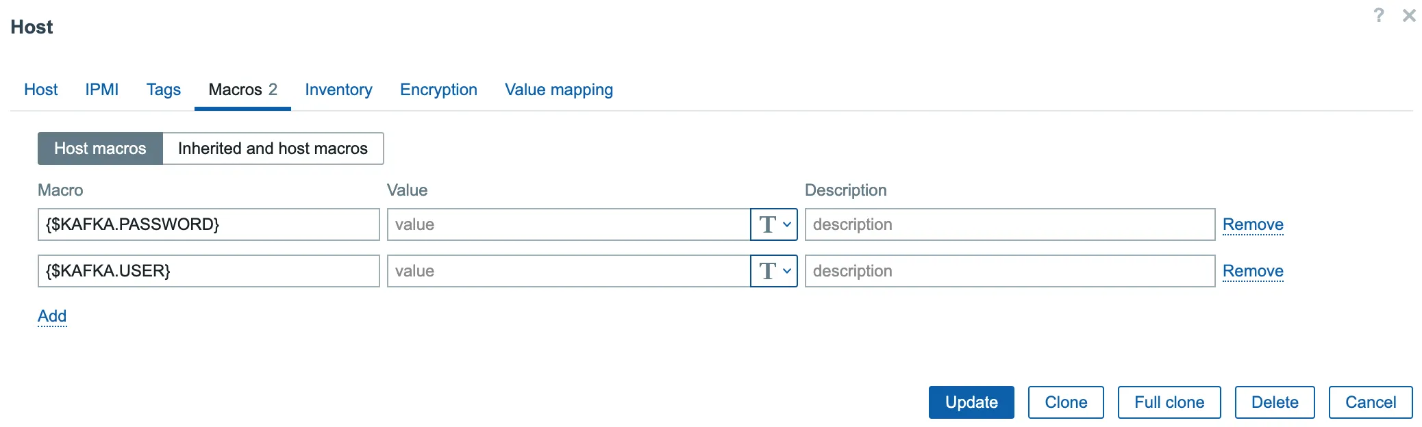Switch to Inherited and host macros view
This screenshot has width=1422, height=427.
click(x=273, y=148)
